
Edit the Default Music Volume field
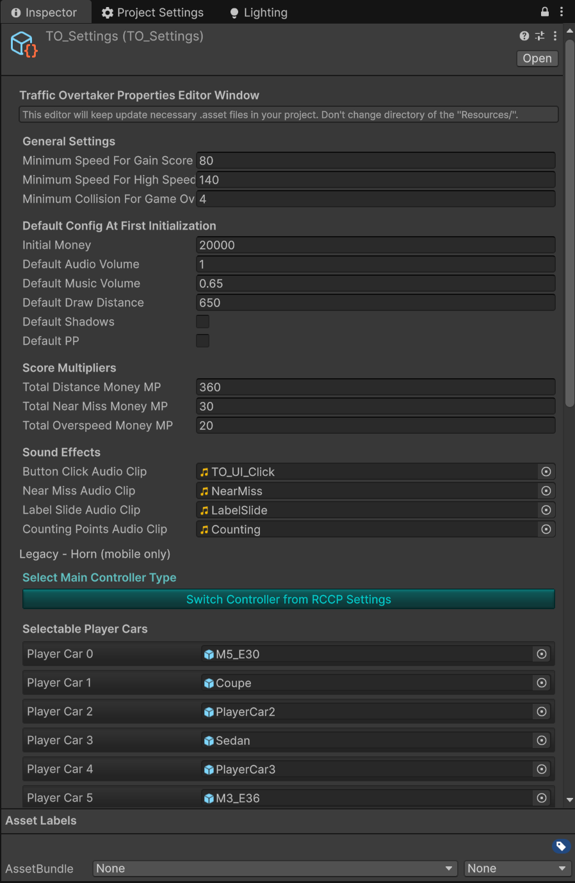[x=375, y=283]
